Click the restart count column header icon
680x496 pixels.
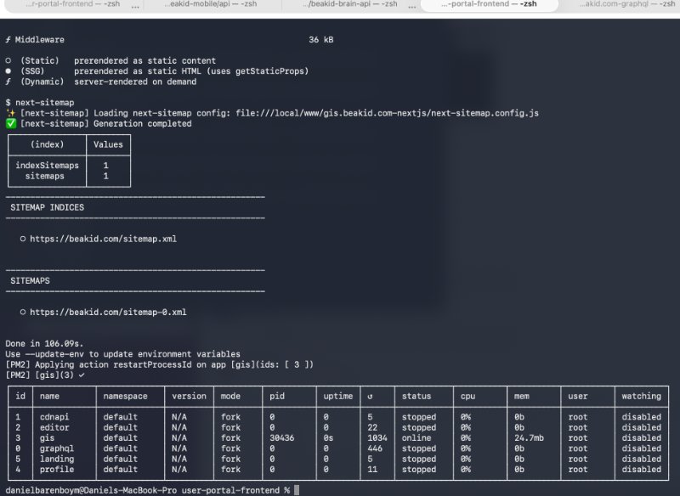[x=370, y=397]
